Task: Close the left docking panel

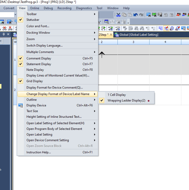Action: click(8, 34)
